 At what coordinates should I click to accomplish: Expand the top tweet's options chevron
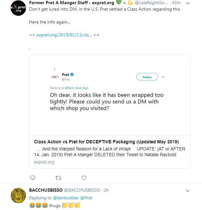(x=188, y=3)
